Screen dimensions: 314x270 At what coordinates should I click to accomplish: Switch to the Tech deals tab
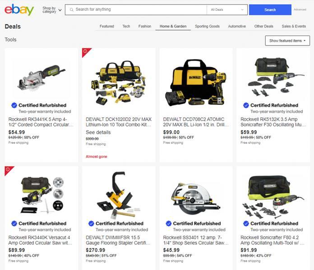(x=126, y=26)
